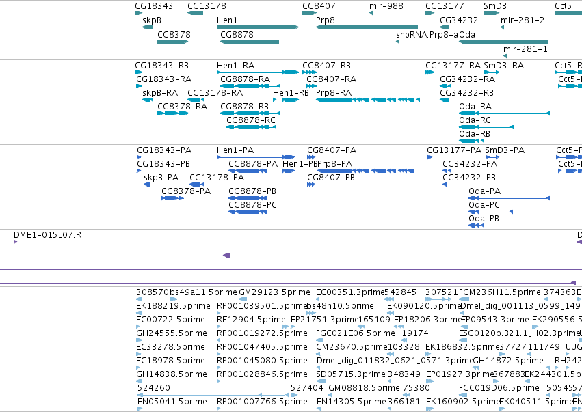Click the "GH14872.5prime" EST label
Image resolution: width=582 pixels, height=412 pixels.
pyautogui.click(x=508, y=361)
